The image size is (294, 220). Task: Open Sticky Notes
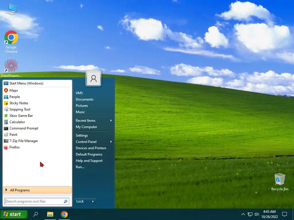coord(37,103)
